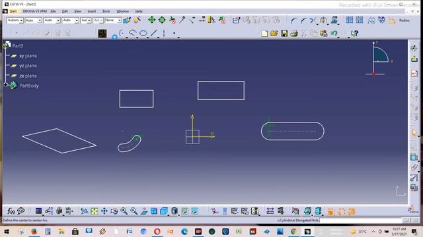Open the None layer dropdown
This screenshot has width=423, height=237.
click(113, 20)
